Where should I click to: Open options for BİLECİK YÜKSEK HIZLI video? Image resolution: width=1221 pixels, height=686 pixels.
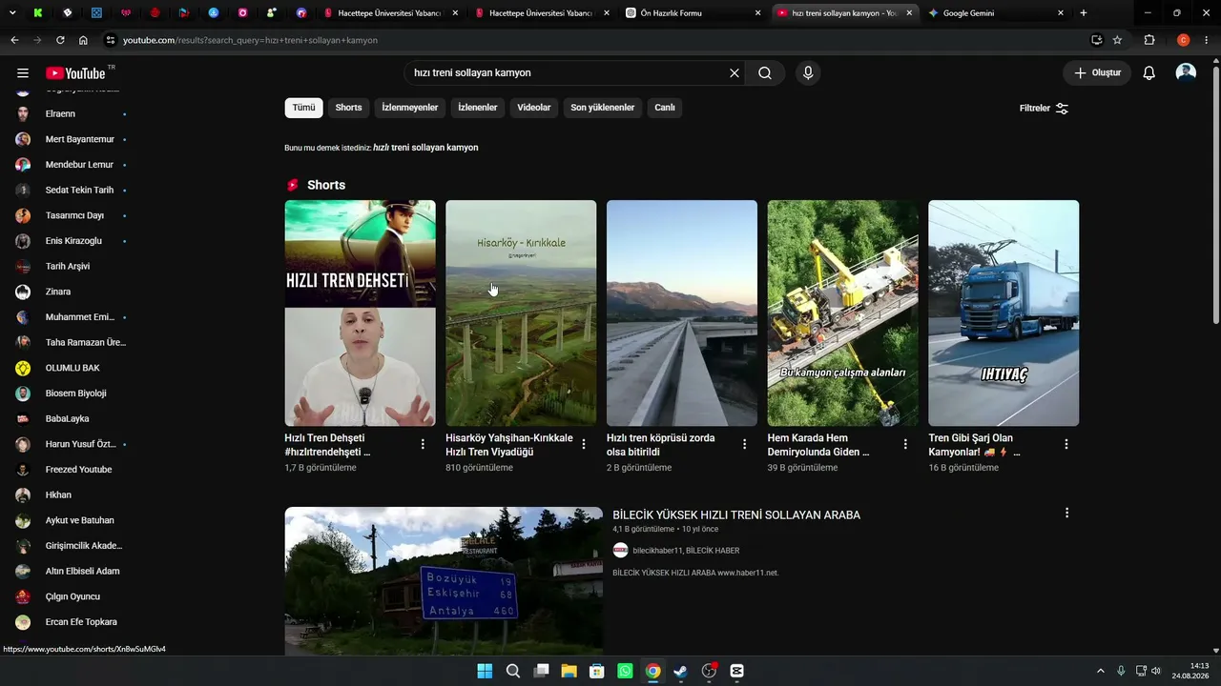(1066, 513)
